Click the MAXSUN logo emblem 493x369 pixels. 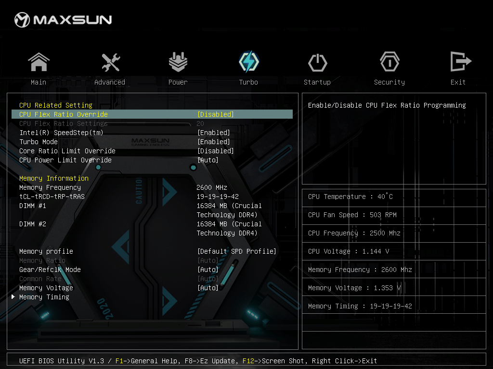pyautogui.click(x=22, y=20)
